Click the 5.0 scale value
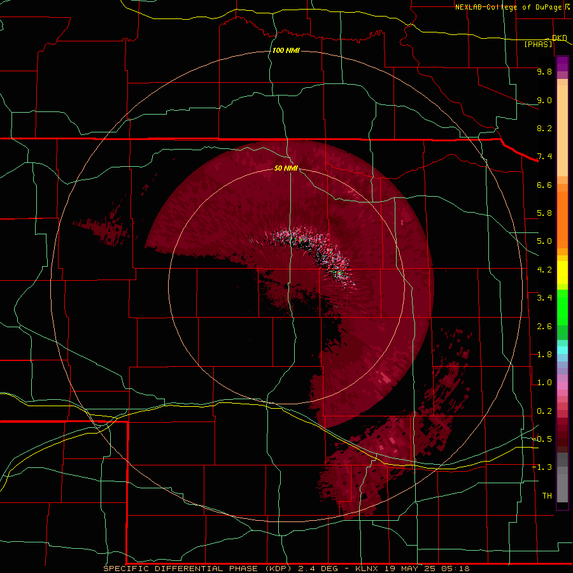This screenshot has height=573, width=573. [544, 241]
